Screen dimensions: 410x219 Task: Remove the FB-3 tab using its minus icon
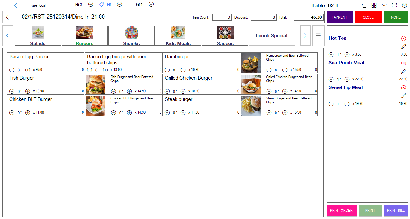(x=91, y=4)
